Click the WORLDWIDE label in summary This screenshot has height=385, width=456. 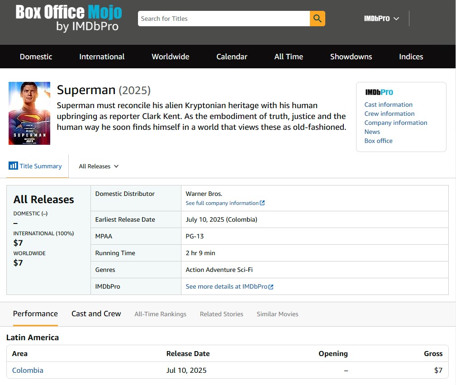point(29,253)
